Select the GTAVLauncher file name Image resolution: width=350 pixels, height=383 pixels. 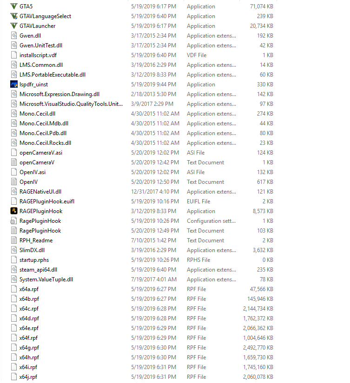pyautogui.click(x=38, y=26)
